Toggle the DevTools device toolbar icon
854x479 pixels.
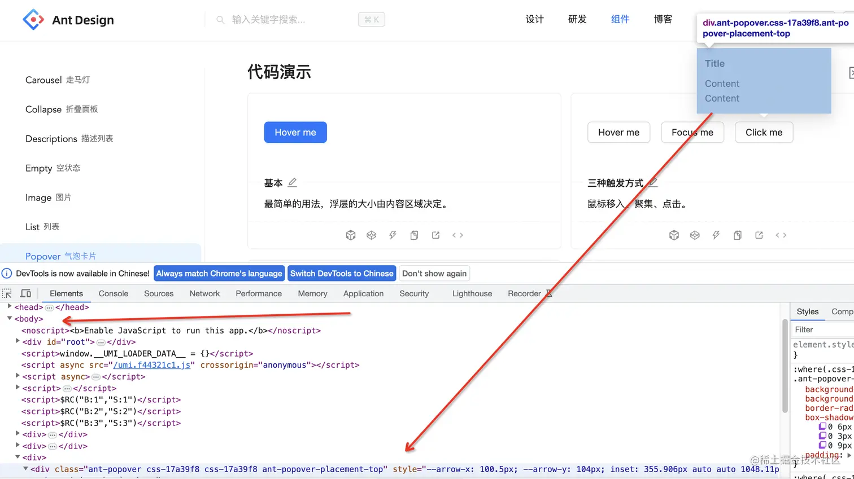click(26, 293)
